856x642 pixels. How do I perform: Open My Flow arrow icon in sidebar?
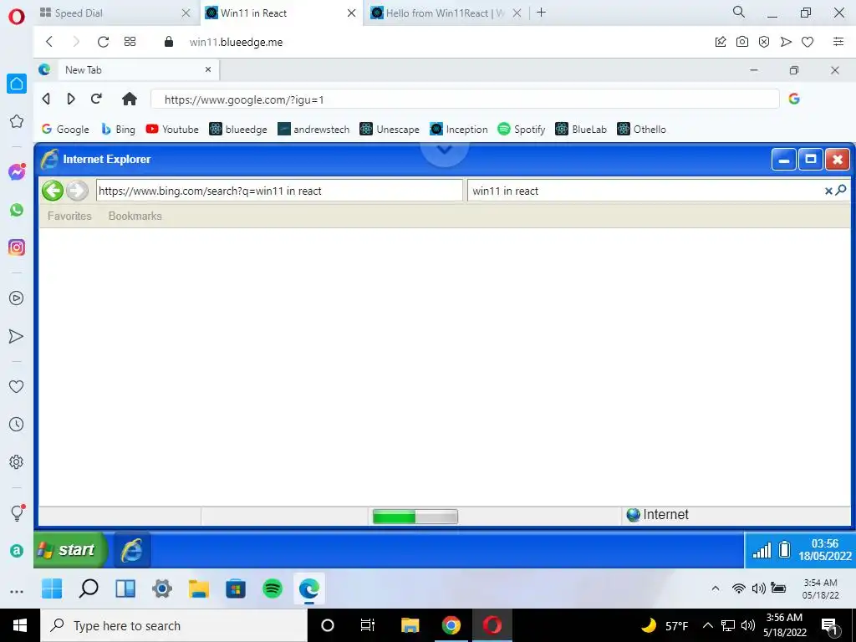17,336
